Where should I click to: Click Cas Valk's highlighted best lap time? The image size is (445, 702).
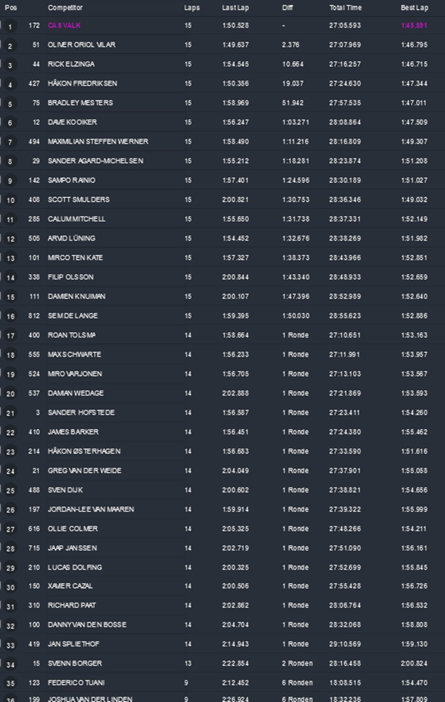click(414, 26)
